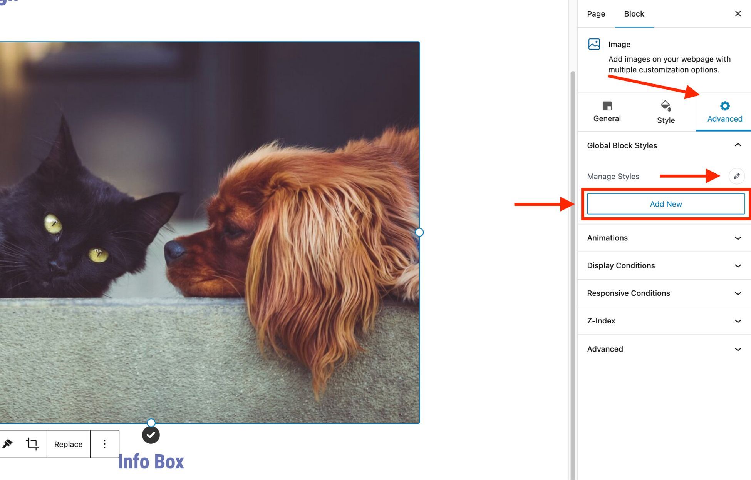Click the checkmark confirm icon on image

151,435
